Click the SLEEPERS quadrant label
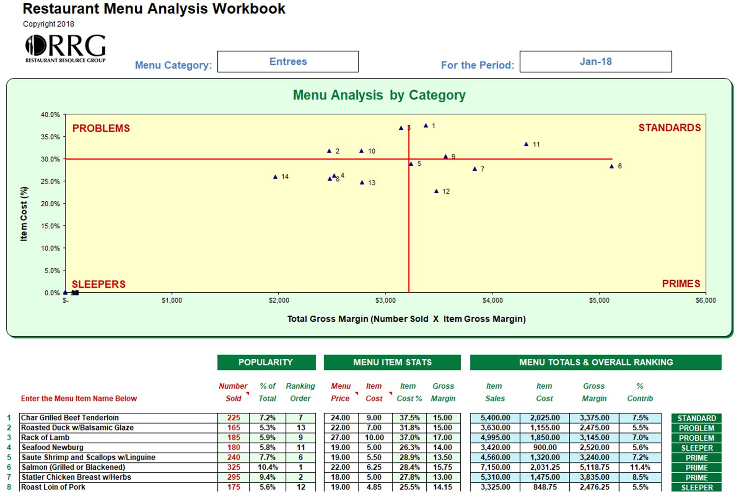This screenshot has height=492, width=739. pyautogui.click(x=98, y=284)
